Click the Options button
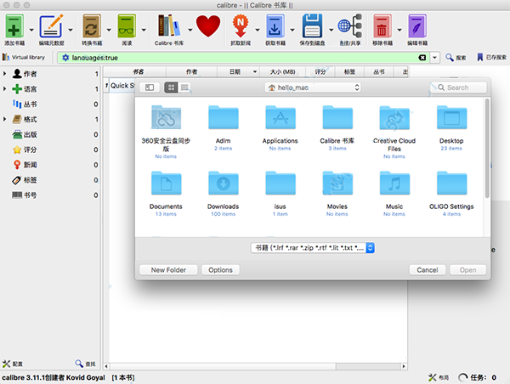 point(220,270)
